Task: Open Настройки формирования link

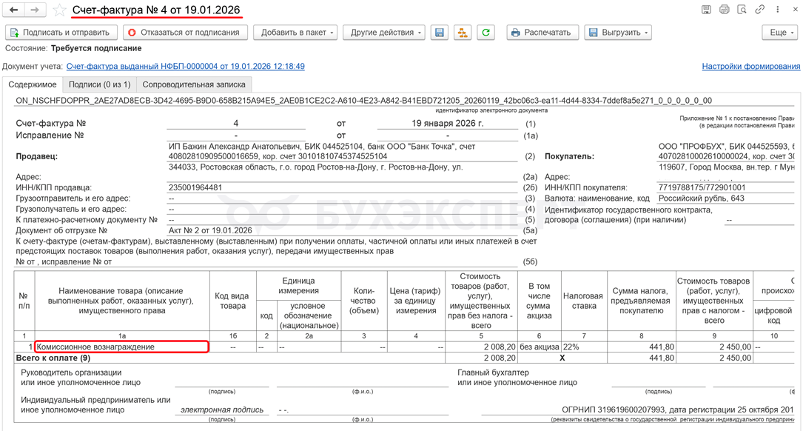Action: pyautogui.click(x=750, y=66)
